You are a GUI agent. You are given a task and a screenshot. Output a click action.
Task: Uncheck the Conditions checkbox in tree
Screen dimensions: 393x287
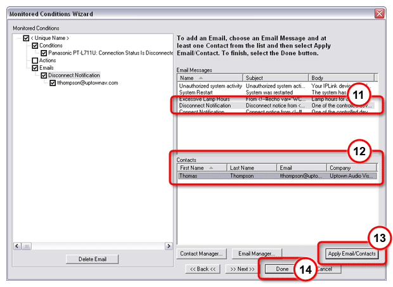(35, 46)
